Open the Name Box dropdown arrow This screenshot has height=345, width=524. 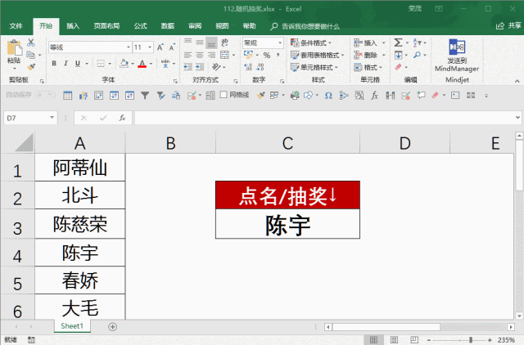pos(52,118)
